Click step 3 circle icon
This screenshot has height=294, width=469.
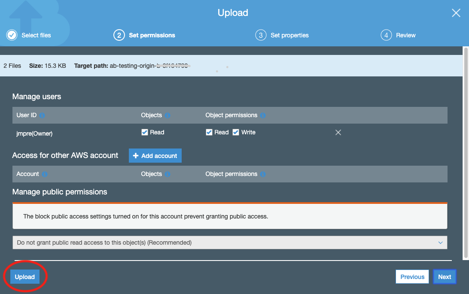[261, 35]
